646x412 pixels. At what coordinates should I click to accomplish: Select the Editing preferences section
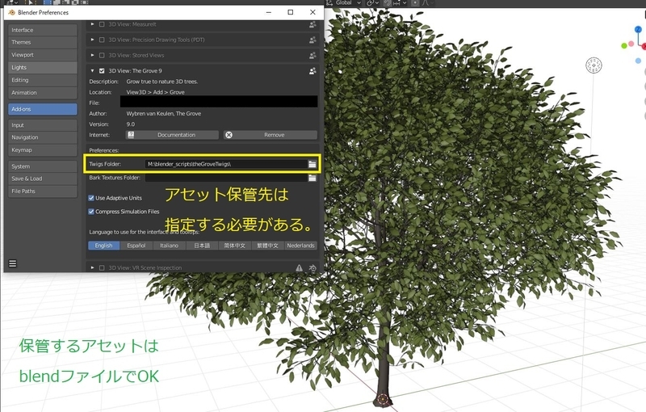pos(43,80)
